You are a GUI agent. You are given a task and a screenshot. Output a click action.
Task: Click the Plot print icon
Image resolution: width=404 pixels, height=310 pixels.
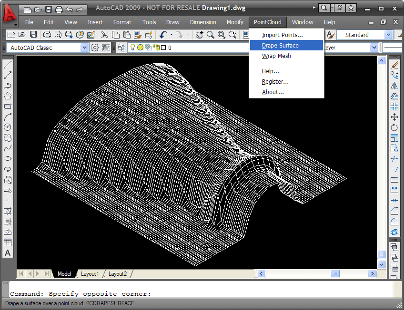(47, 34)
